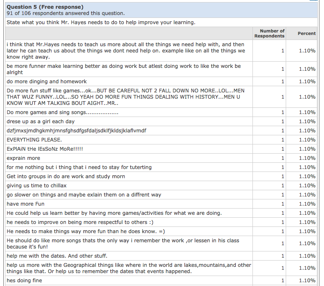
Task: Click the percent value for "EVERYTHING PLEASE." row
Action: (x=307, y=140)
